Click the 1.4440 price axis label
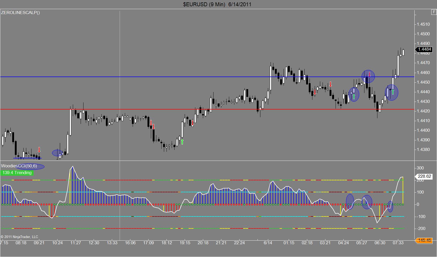 pos(423,92)
